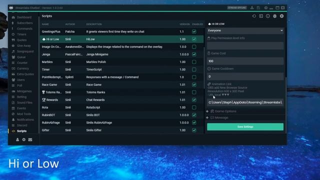This screenshot has height=180, width=320.
Task: Toggle the Gifter enabled checkbox
Action: [x=194, y=130]
